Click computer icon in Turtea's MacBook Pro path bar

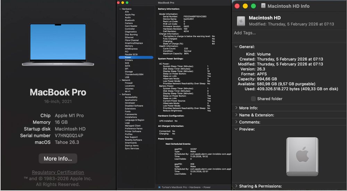(159, 187)
